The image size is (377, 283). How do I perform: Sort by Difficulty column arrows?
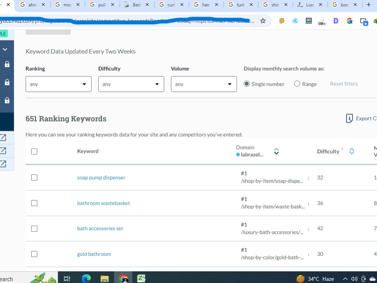pos(351,151)
